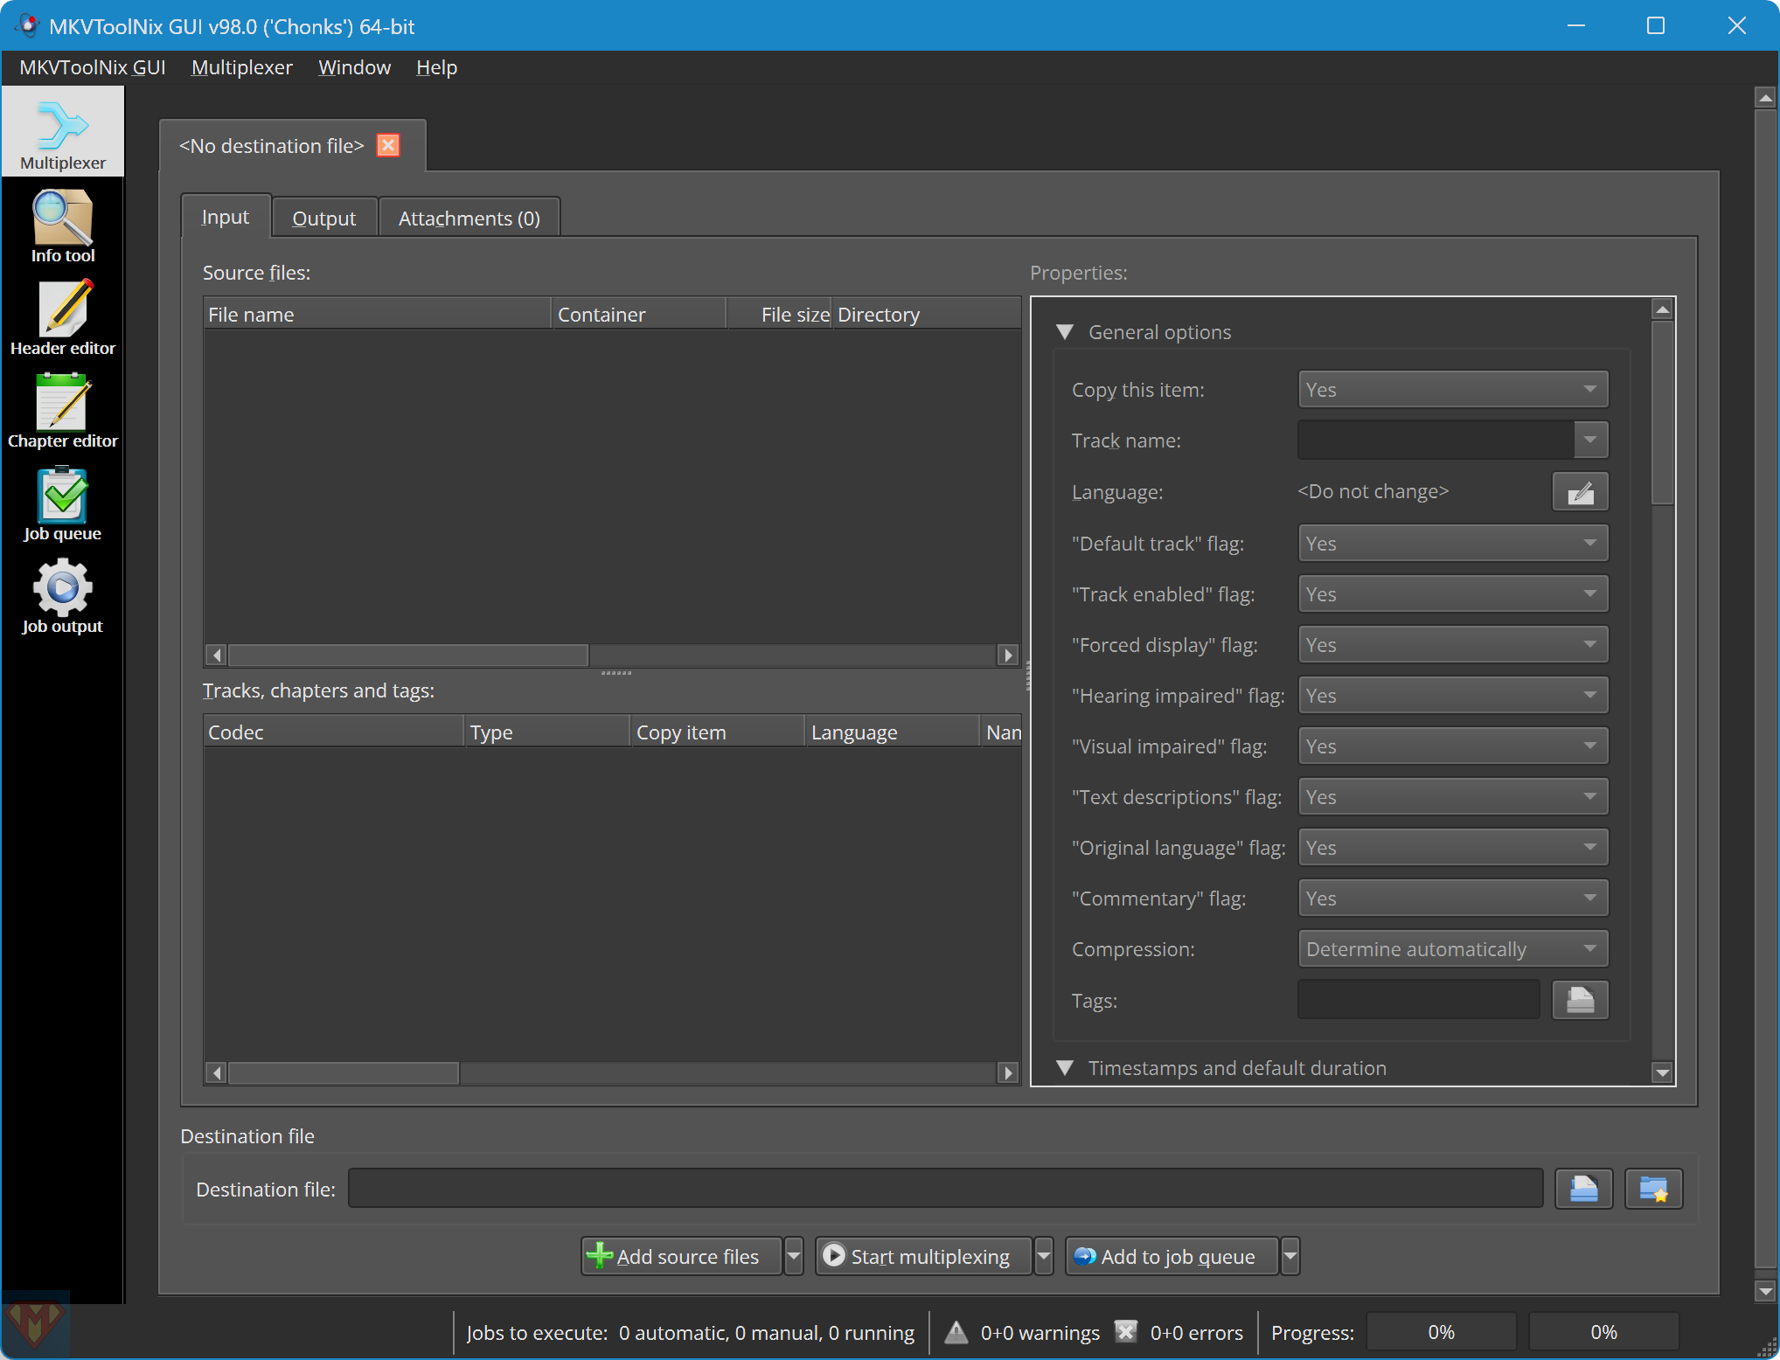Open the 'Copy this item' dropdown
Image resolution: width=1780 pixels, height=1360 pixels.
(1451, 389)
